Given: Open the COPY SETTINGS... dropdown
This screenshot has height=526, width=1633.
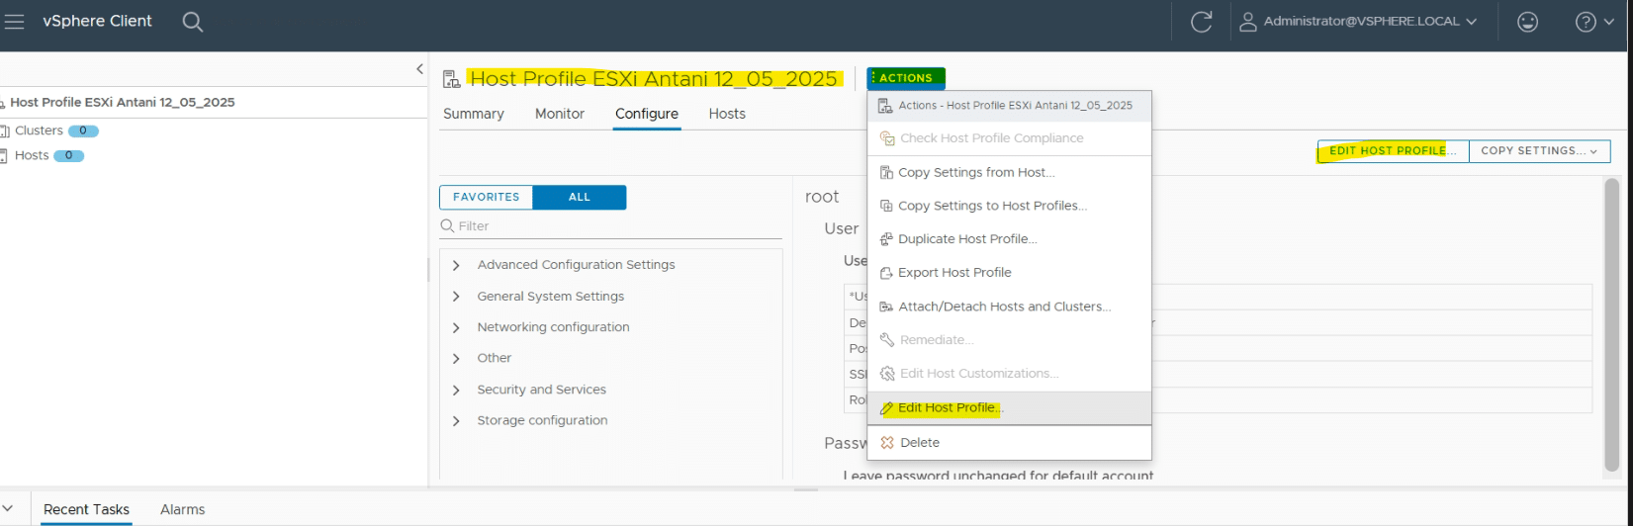Looking at the screenshot, I should 1539,151.
